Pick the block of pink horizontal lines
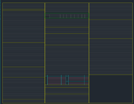 click(68, 80)
